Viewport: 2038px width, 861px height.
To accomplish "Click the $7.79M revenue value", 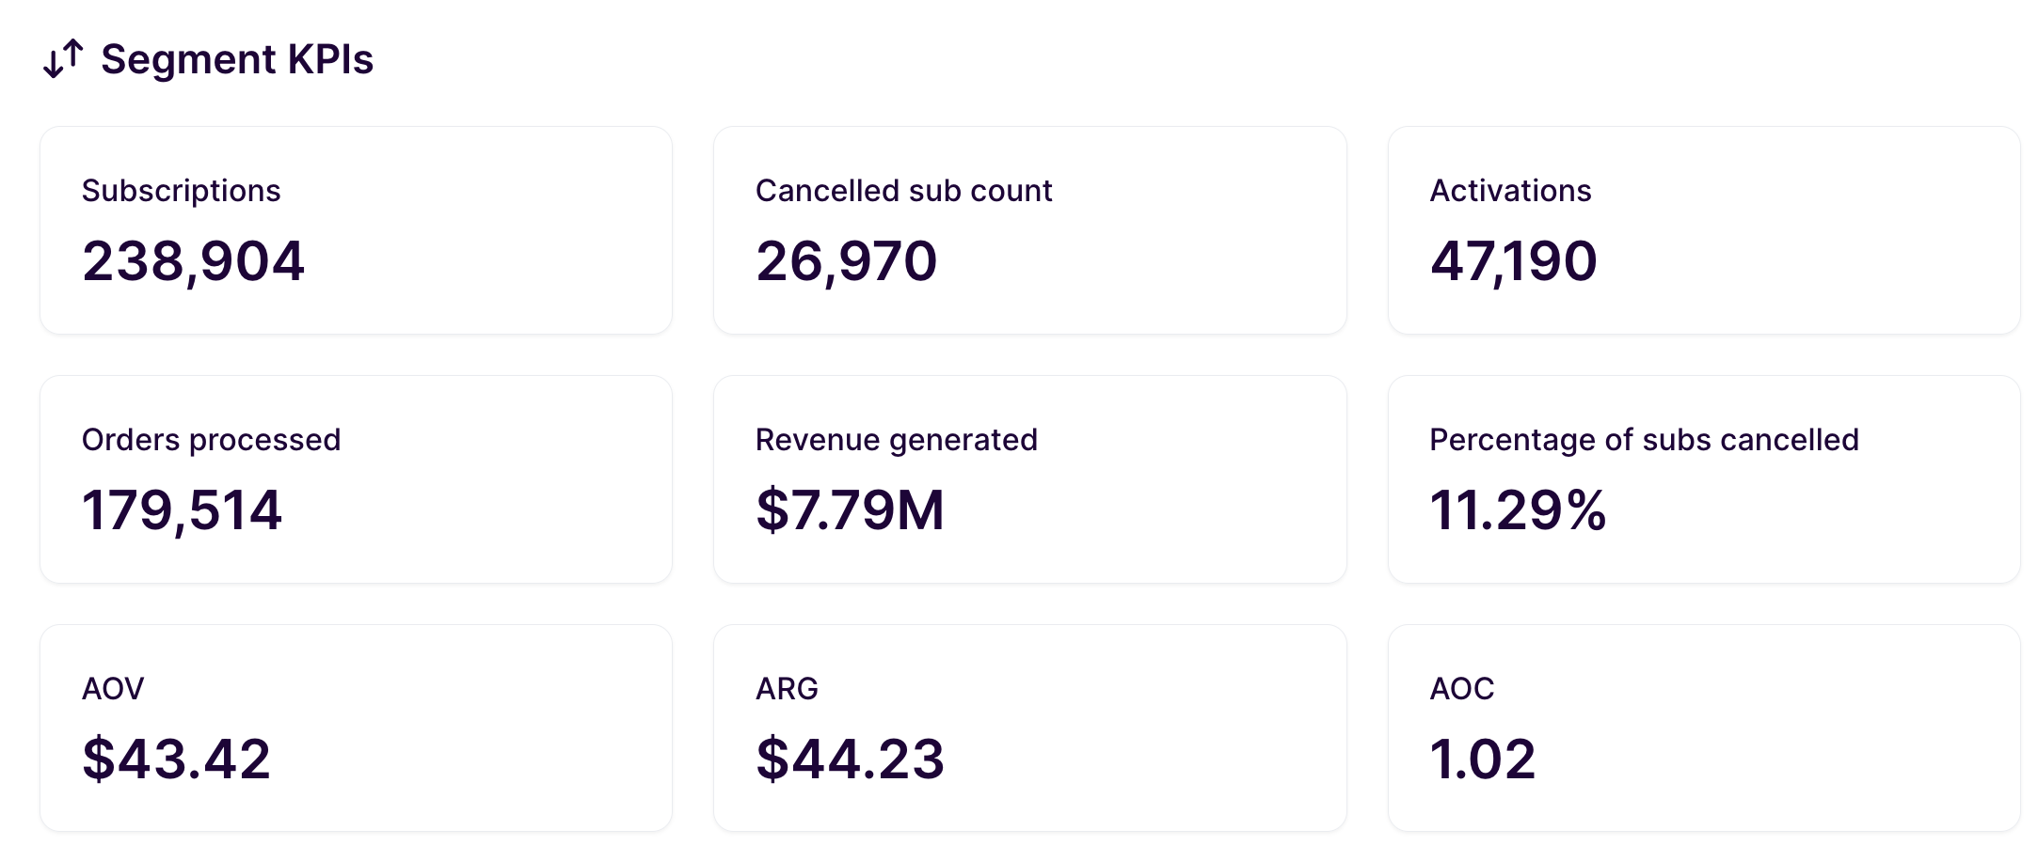I will tap(850, 510).
